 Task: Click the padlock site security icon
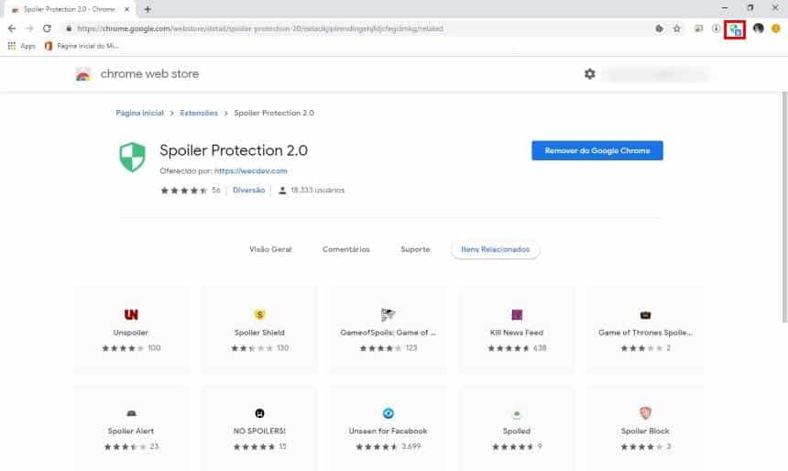pyautogui.click(x=69, y=28)
